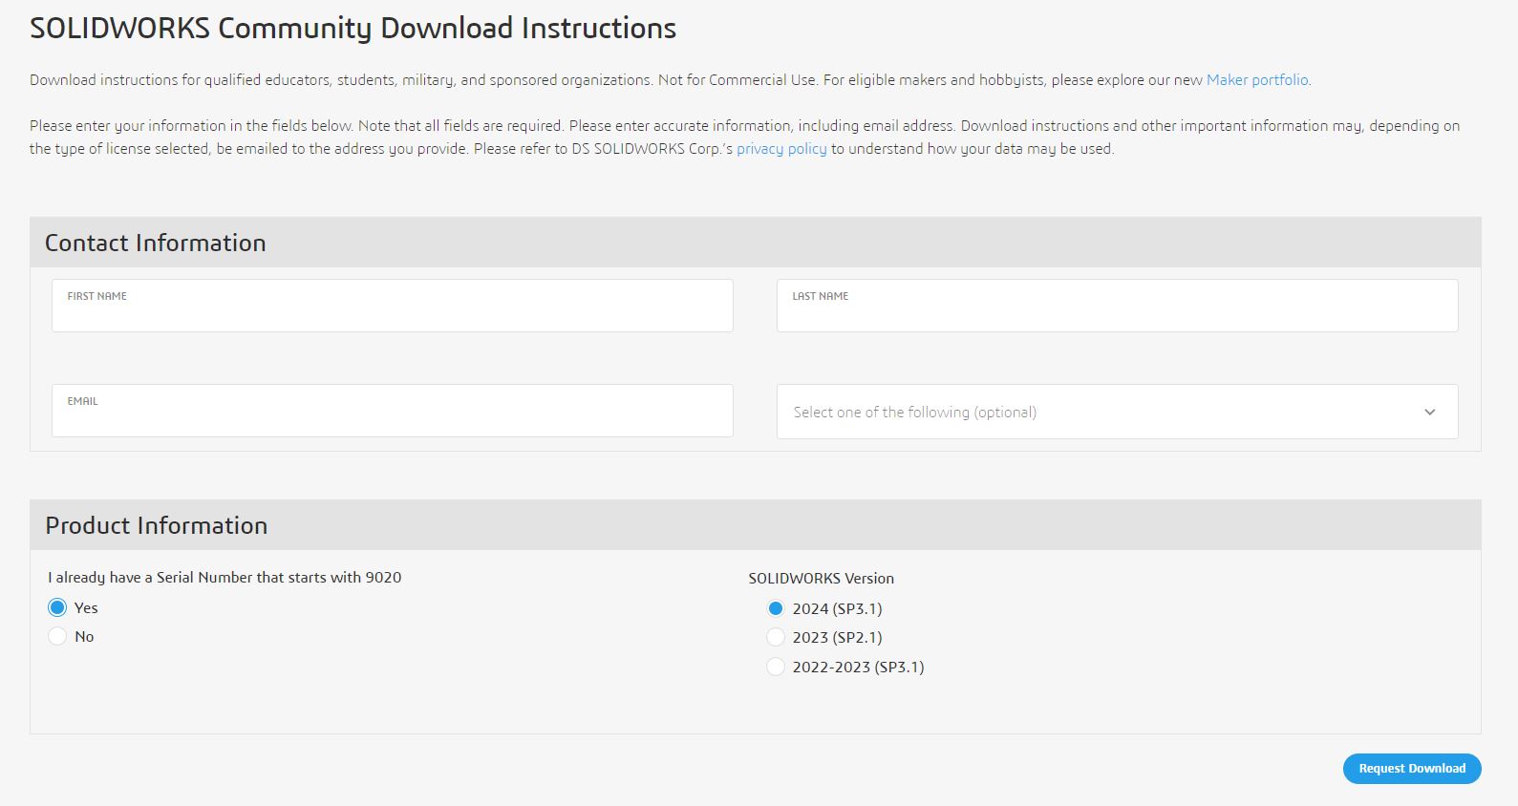The width and height of the screenshot is (1518, 806).
Task: Click the 'I already have a Serial Number' label
Action: [x=224, y=578]
